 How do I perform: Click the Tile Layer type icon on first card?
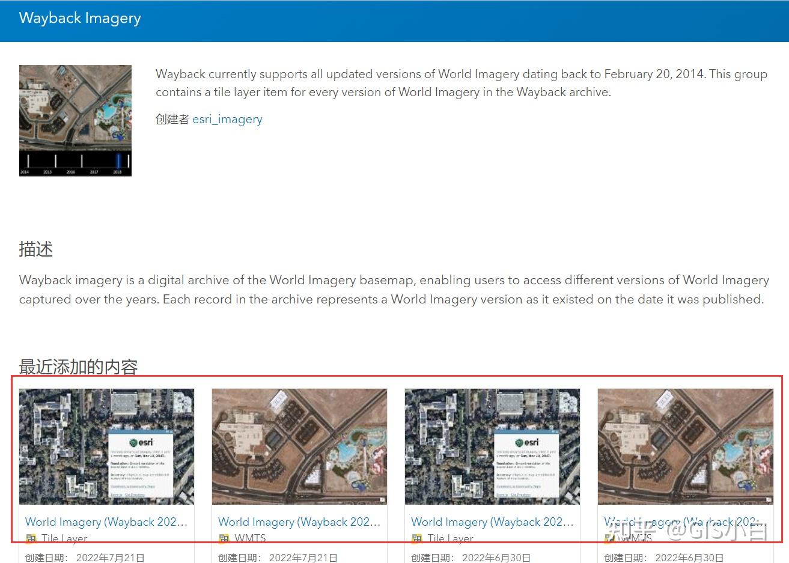pos(31,538)
